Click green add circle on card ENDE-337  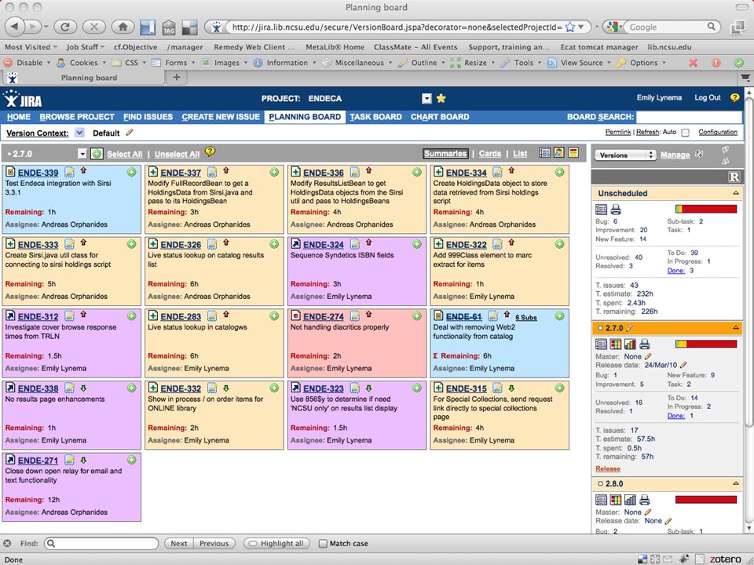[274, 172]
